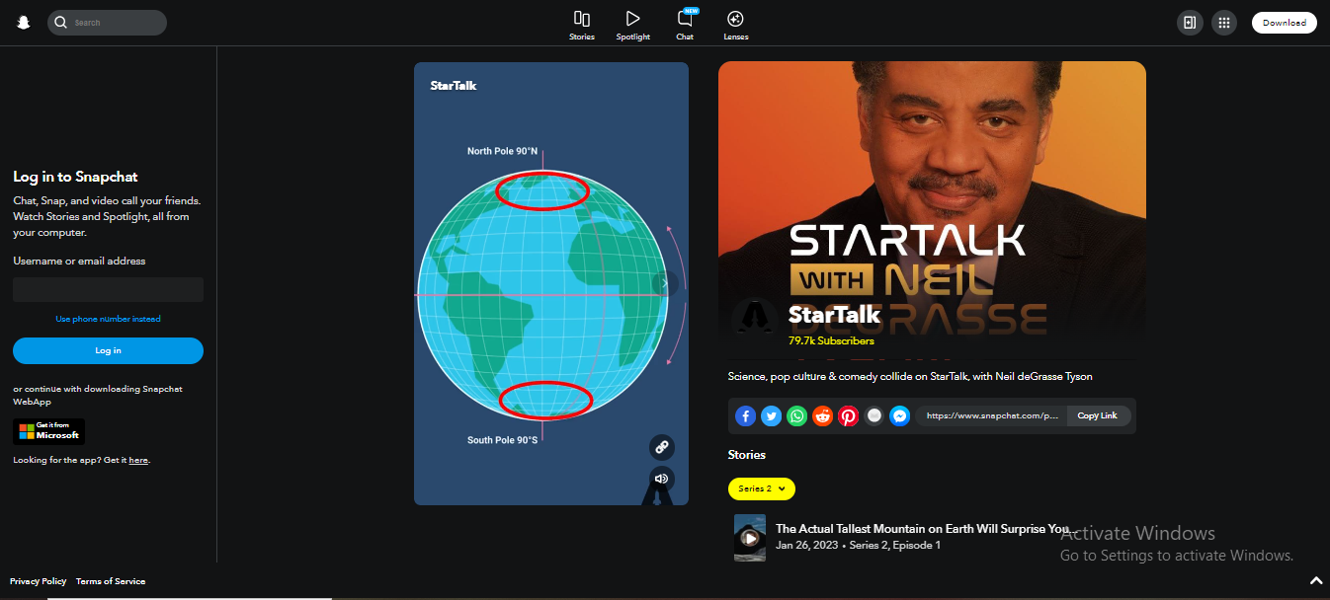This screenshot has height=600, width=1330.
Task: Click the scroll-up chevron at bottom right
Action: [1315, 581]
